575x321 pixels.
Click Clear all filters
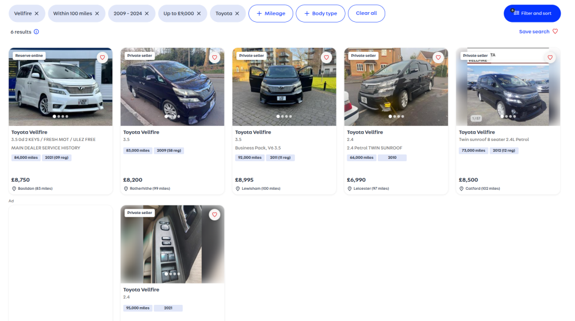pos(366,14)
